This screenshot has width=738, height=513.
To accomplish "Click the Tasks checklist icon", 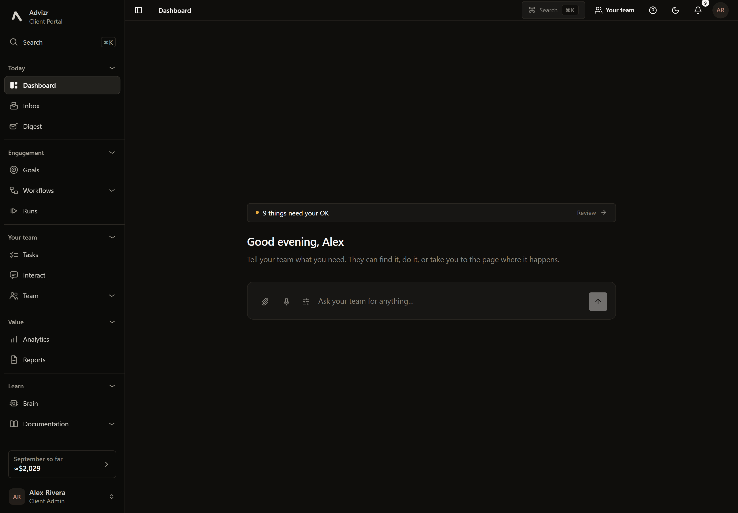I will coord(14,254).
